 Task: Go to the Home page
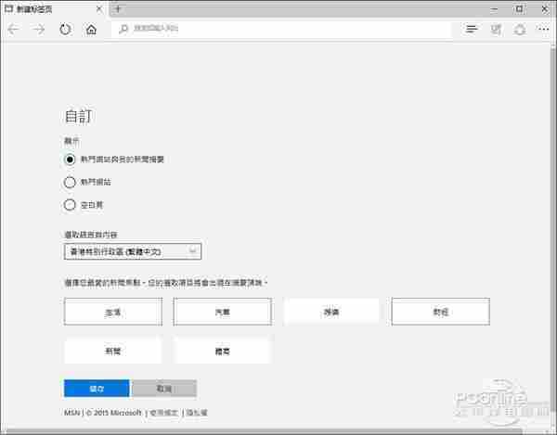(91, 30)
